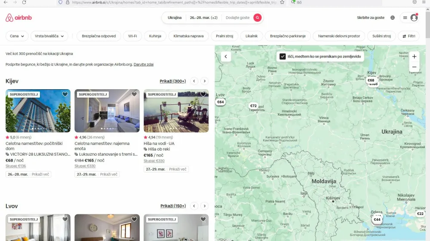Toggle Kuhinja filter chip
This screenshot has width=430, height=241.
155,36
